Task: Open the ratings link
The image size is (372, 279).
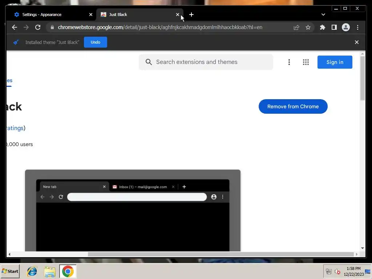Action: 15,128
